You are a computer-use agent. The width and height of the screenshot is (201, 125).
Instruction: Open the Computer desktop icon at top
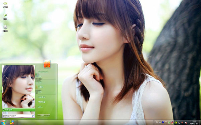pyautogui.click(x=5, y=5)
